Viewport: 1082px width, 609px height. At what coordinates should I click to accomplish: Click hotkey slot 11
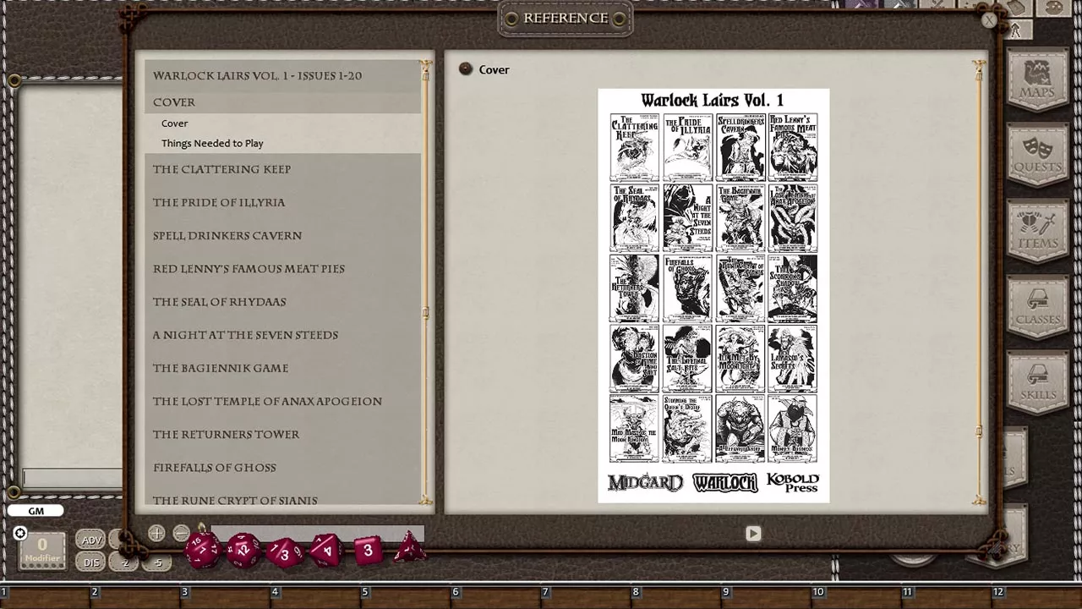[948, 598]
